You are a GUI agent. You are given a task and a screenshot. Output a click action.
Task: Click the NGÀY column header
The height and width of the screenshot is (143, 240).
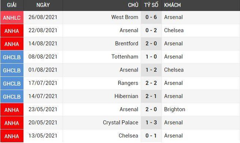point(43,5)
